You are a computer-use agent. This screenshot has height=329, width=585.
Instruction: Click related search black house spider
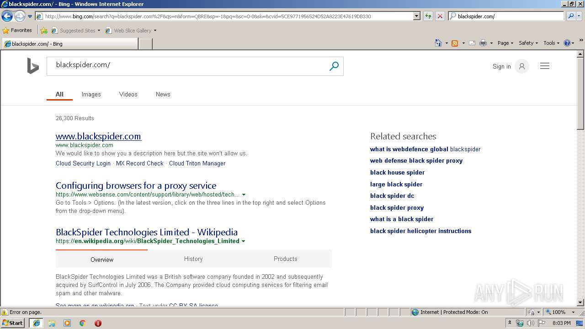coord(397,173)
